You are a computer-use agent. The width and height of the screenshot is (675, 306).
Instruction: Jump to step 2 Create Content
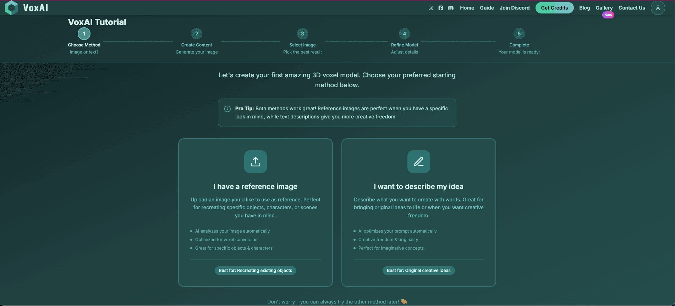tap(197, 34)
